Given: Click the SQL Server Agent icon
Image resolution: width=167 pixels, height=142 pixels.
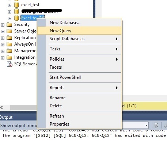Looking at the screenshot, I should [x=10, y=64].
